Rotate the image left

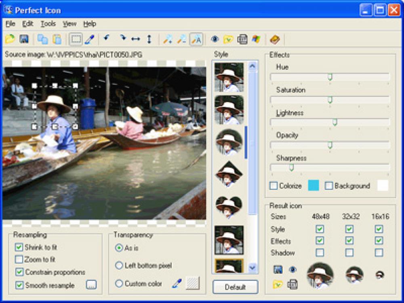tap(106, 38)
